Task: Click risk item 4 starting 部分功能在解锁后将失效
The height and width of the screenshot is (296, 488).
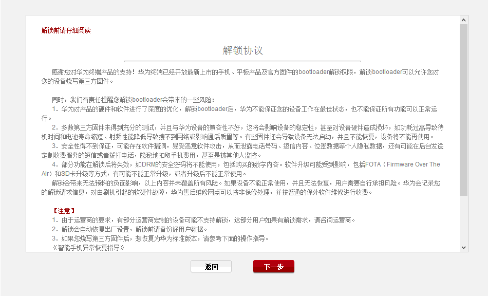Action: tap(240, 169)
